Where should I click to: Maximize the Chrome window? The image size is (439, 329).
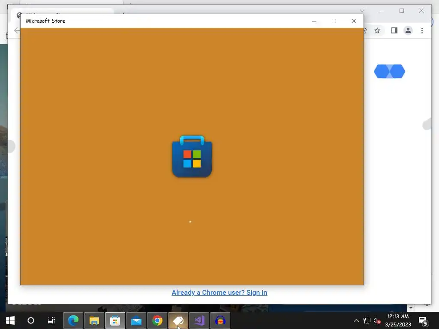402,11
